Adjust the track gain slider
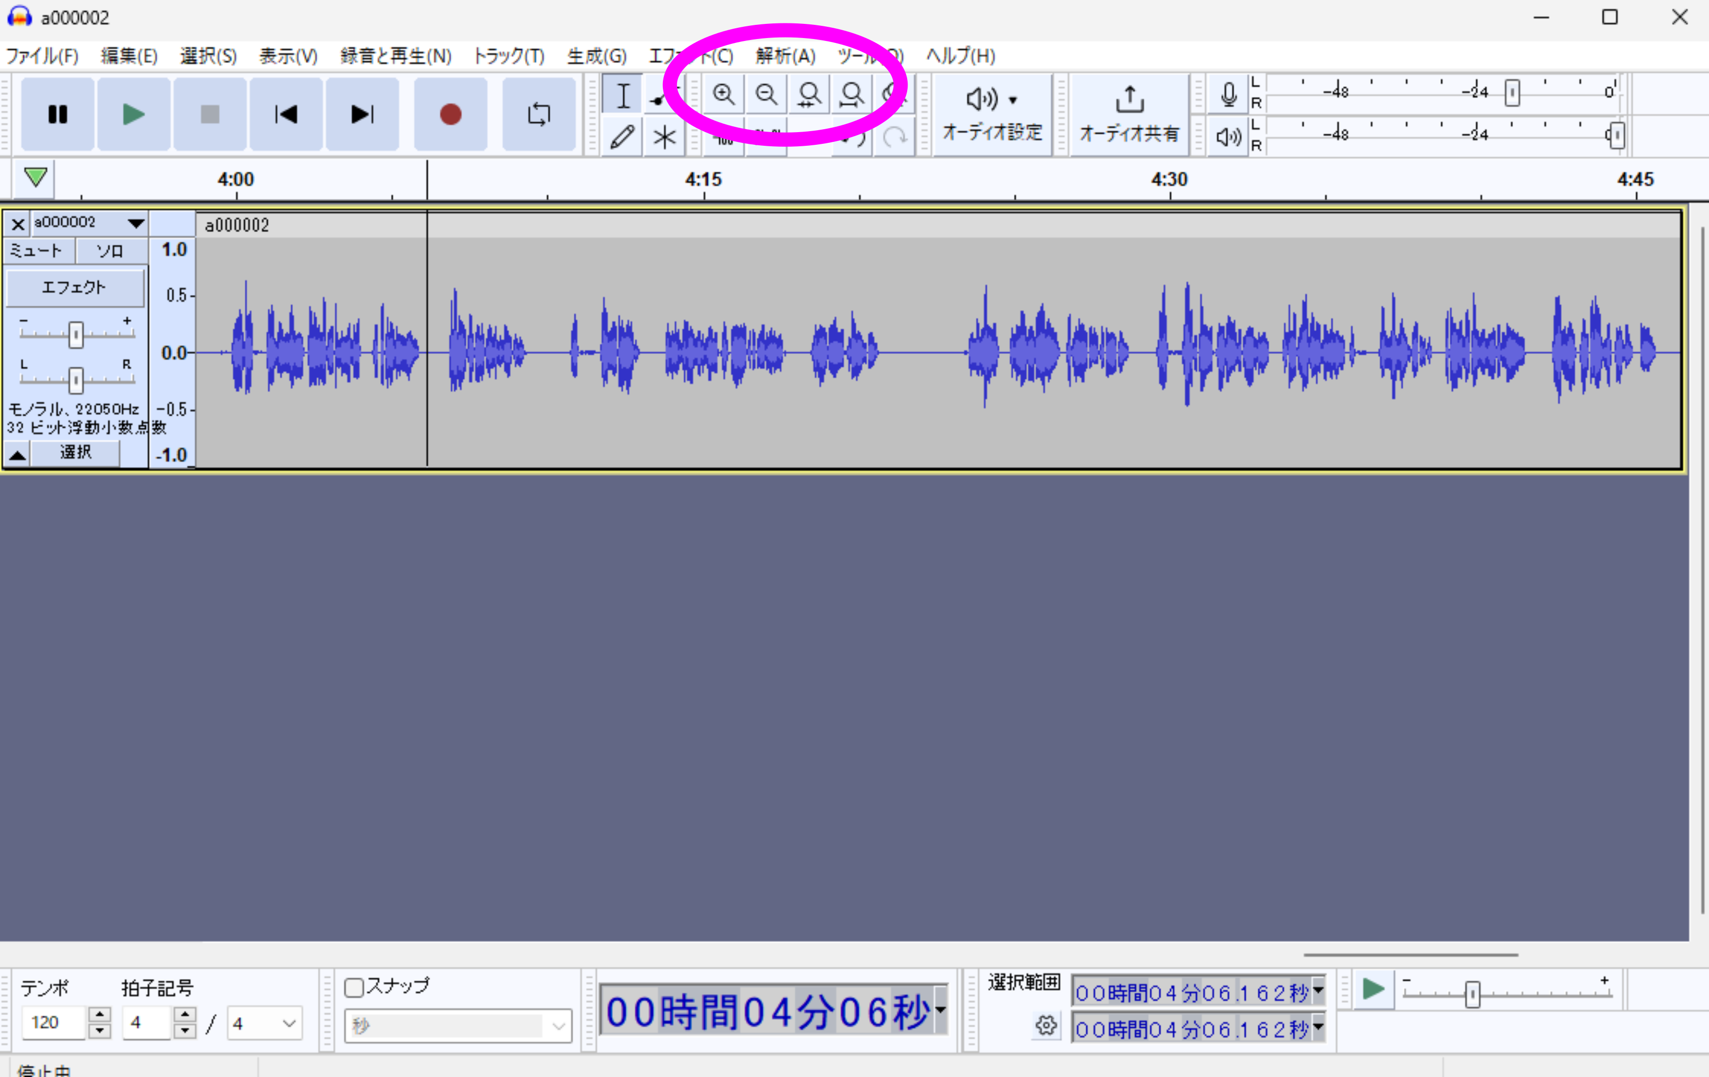Image resolution: width=1709 pixels, height=1077 pixels. (76, 334)
